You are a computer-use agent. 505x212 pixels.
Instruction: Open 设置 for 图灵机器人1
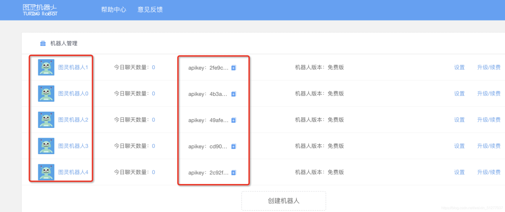point(459,68)
